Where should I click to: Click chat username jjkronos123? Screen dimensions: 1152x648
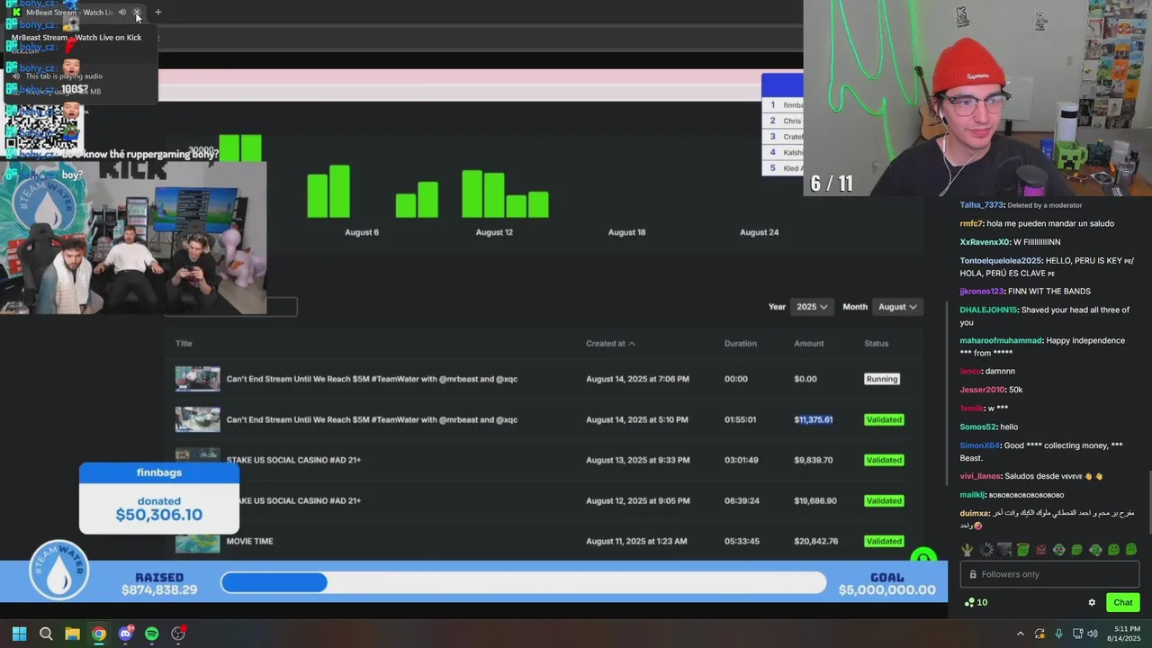click(982, 292)
